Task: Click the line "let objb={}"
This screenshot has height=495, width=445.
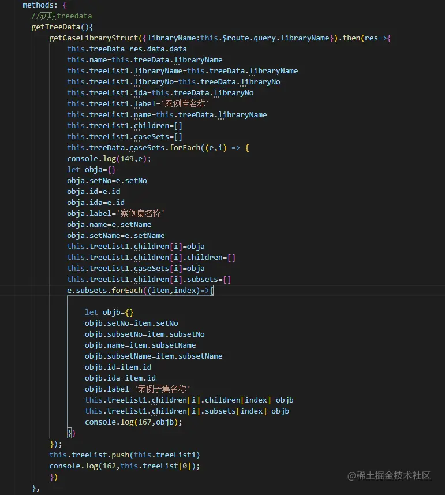Action: 109,312
